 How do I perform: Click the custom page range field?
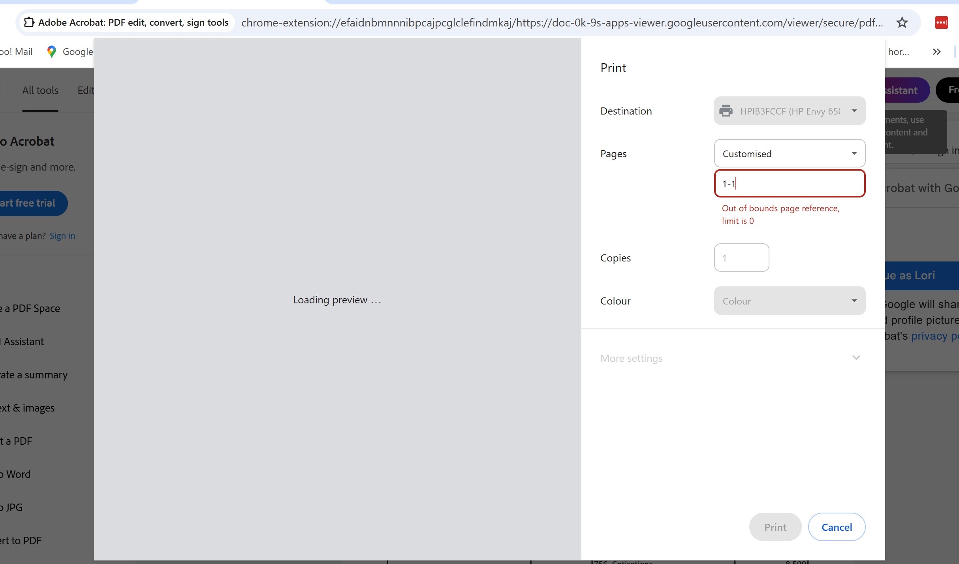(789, 184)
